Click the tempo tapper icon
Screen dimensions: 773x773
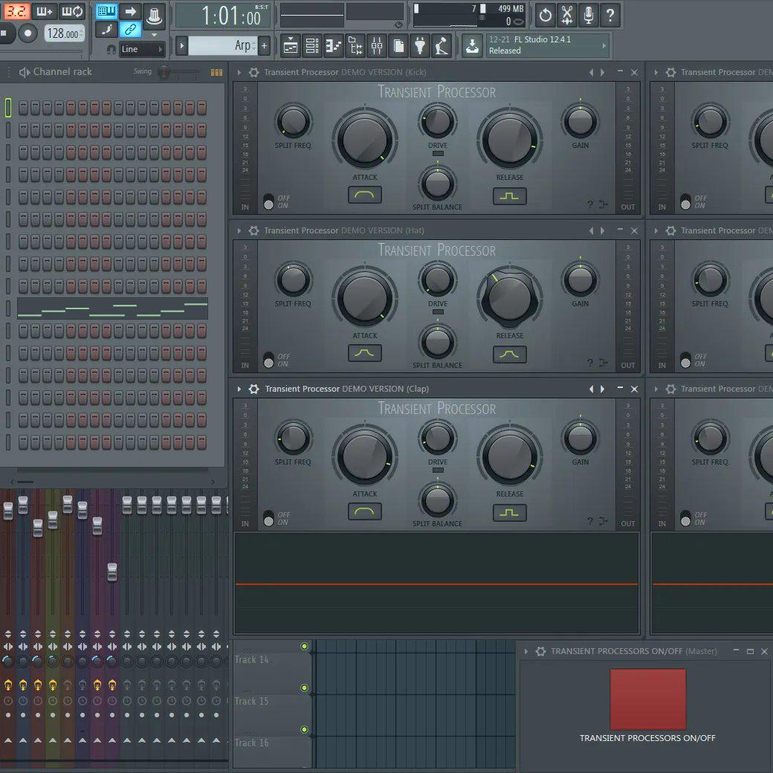point(442,46)
